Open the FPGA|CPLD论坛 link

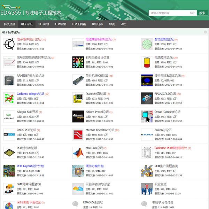click(x=165, y=94)
